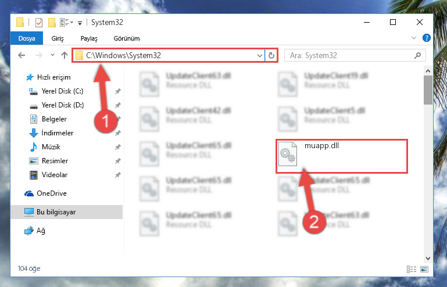
Task: Unpin Yerel Disk (C:) from quick access
Action: (x=117, y=91)
